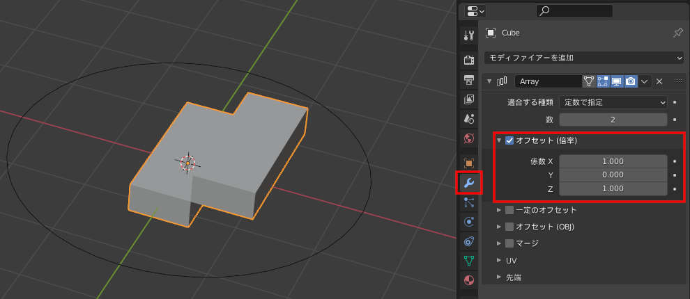690x299 pixels.
Task: Click the Z factor value field
Action: click(613, 189)
